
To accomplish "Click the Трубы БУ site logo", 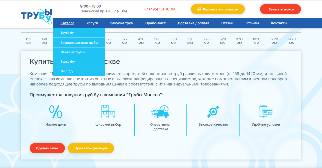I will click(37, 16).
